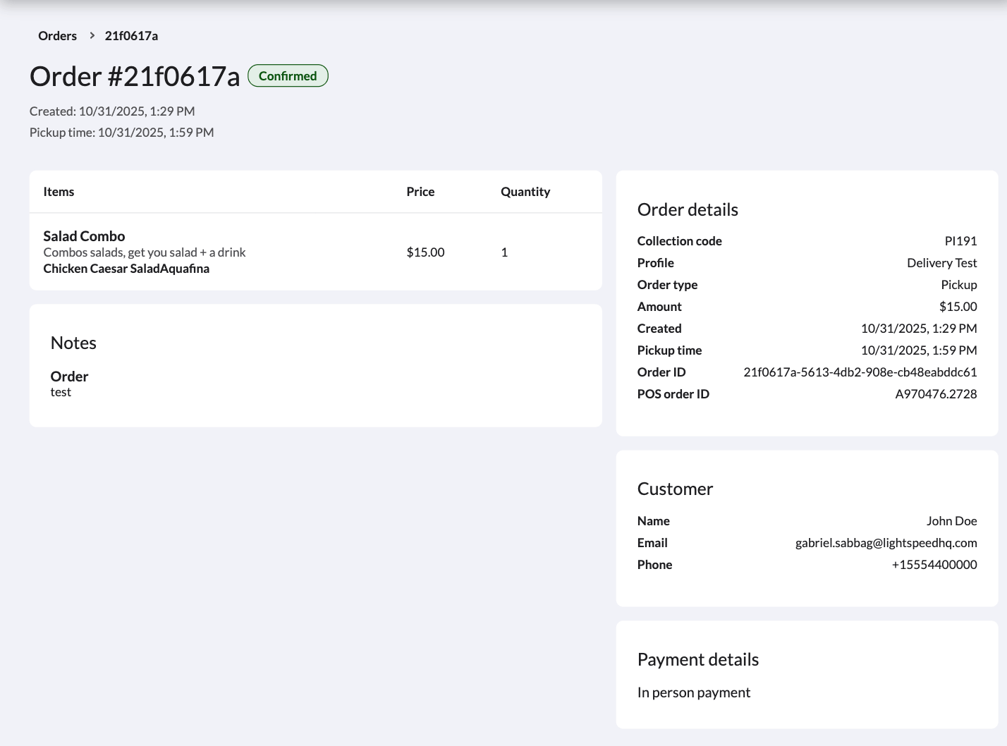Select the full Order ID value
The width and height of the screenshot is (1007, 746).
860,372
